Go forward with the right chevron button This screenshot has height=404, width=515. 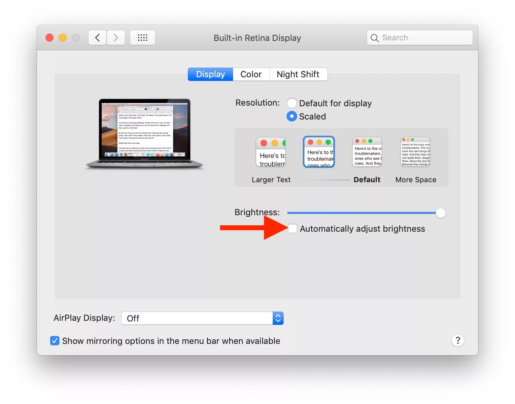(116, 38)
